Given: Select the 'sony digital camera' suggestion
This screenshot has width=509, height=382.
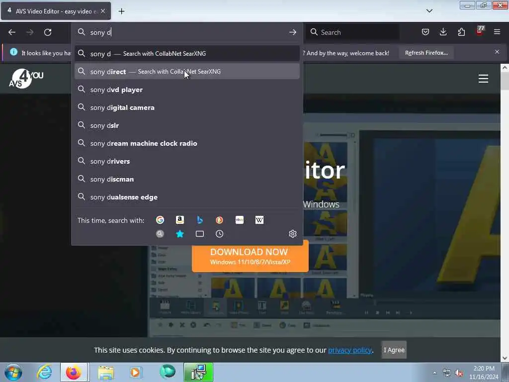Looking at the screenshot, I should (x=187, y=107).
